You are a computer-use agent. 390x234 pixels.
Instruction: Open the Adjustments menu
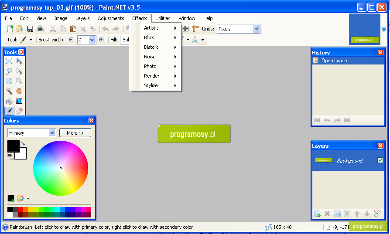click(111, 18)
